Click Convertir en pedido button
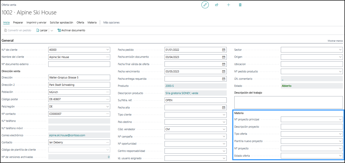Viewport: 345px width, 163px height. [x=17, y=30]
